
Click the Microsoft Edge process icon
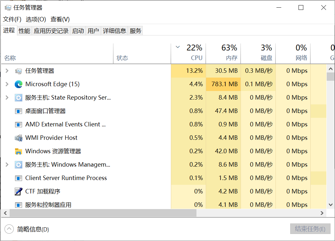[19, 84]
